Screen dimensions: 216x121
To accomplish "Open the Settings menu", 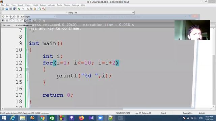I will [76, 5].
